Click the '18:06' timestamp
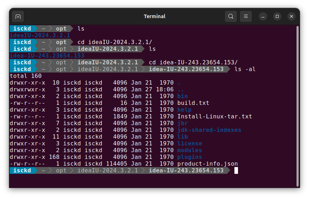The width and height of the screenshot is (309, 198). point(165,90)
